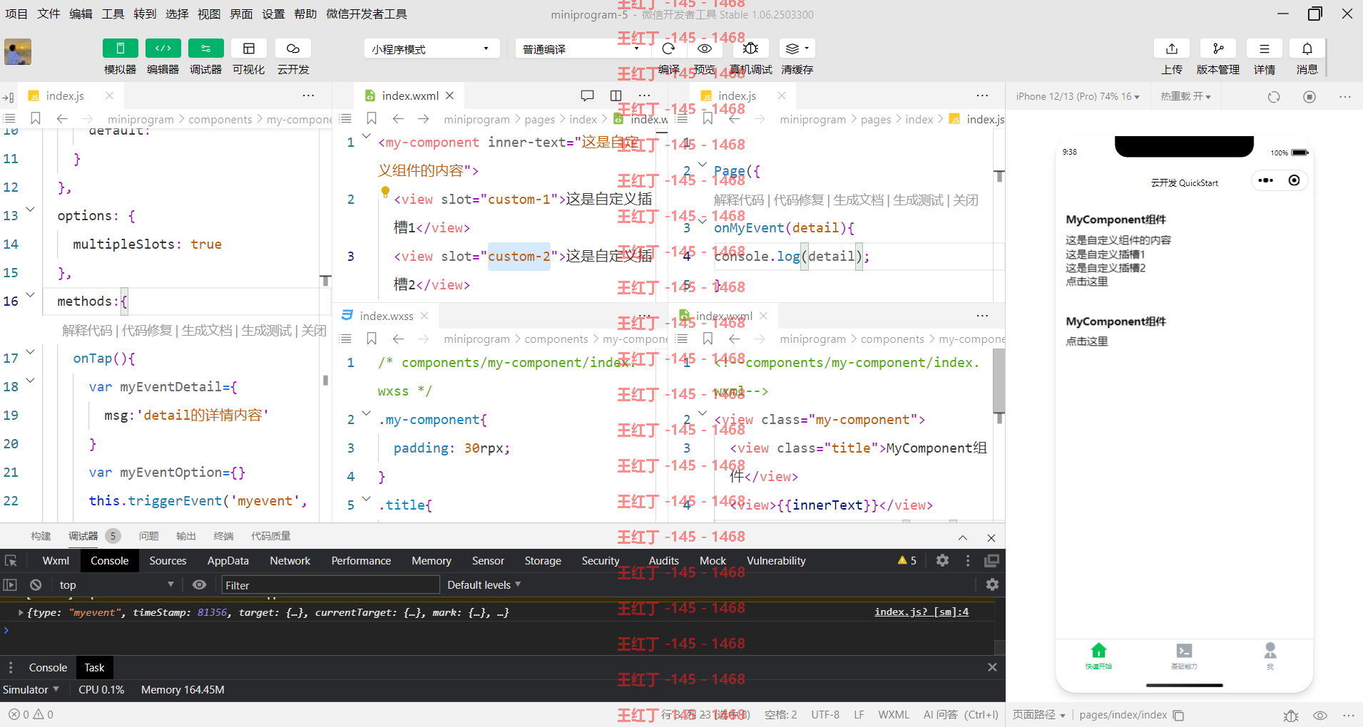Screen dimensions: 1363x727
Task: Open the 可视化 visual layout tool
Action: (248, 48)
